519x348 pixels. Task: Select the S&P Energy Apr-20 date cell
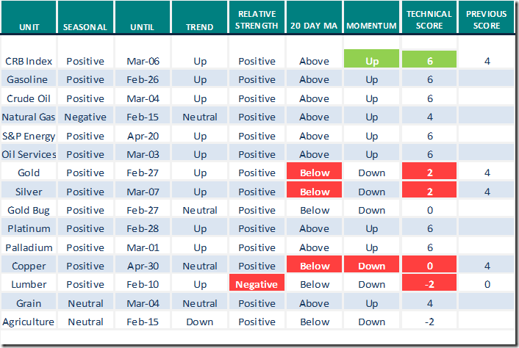(143, 136)
